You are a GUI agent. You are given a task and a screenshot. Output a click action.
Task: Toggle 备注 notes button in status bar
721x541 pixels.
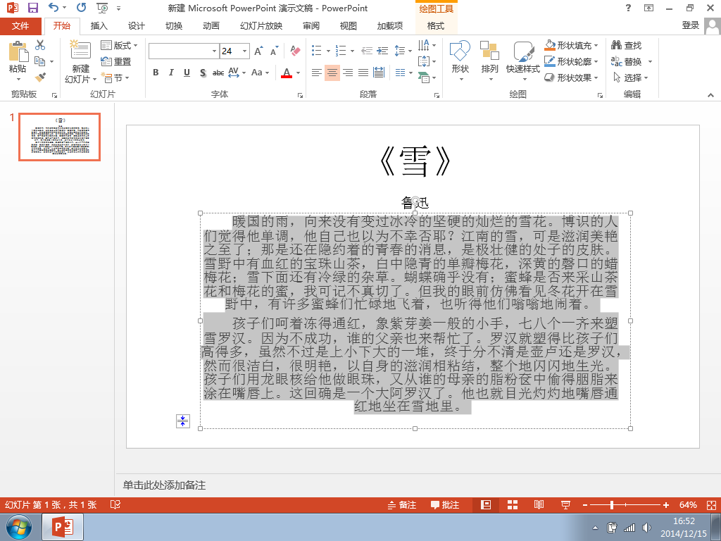pyautogui.click(x=402, y=504)
